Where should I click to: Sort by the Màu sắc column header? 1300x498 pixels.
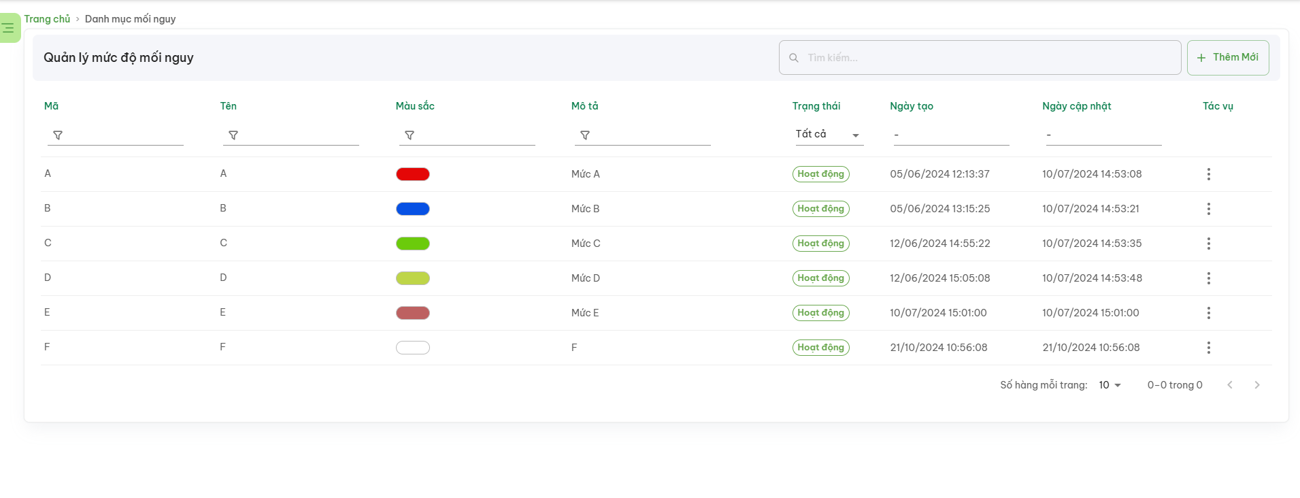(415, 106)
